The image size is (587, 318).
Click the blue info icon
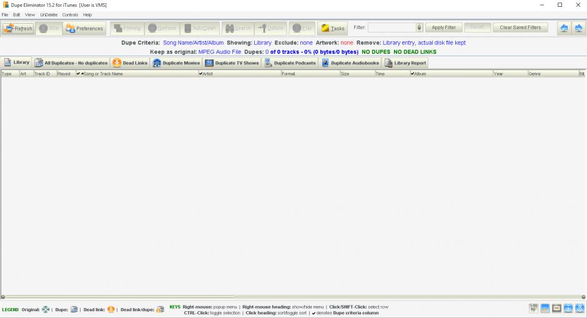568,308
